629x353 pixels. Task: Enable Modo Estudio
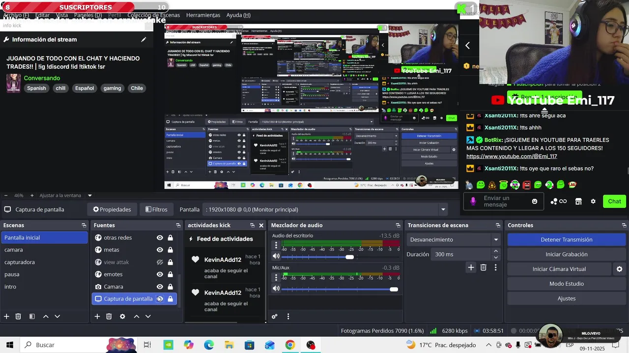[x=567, y=284]
